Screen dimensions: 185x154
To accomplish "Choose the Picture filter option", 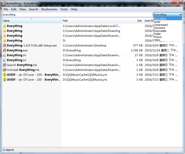I will pos(168,37).
